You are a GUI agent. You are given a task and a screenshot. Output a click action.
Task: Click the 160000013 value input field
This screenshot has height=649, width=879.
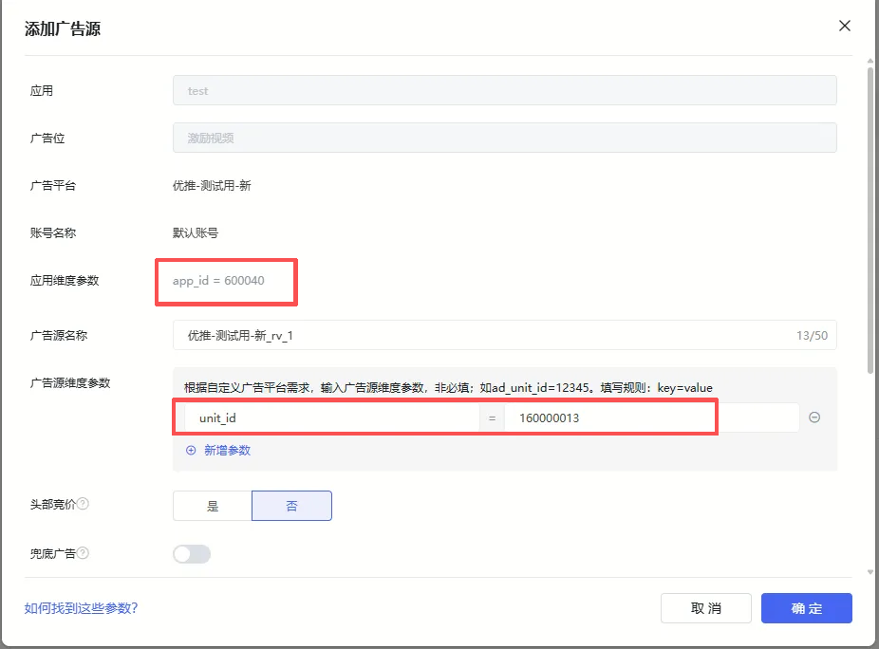[x=651, y=417]
